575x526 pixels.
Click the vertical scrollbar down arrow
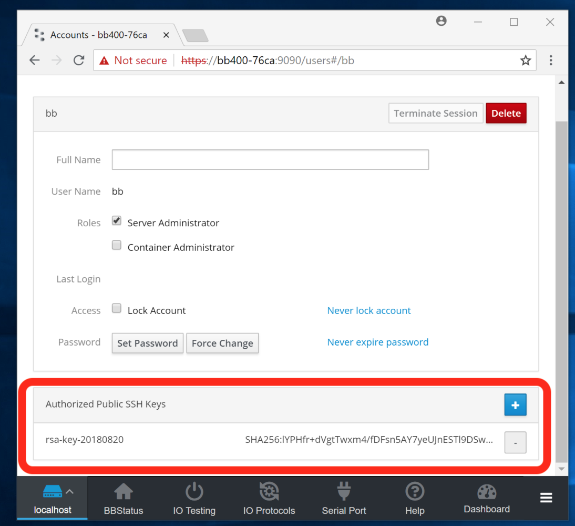tap(561, 468)
